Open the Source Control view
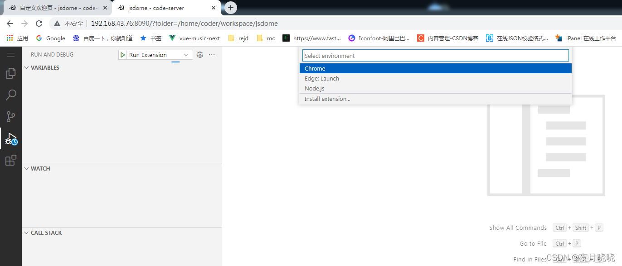 point(11,117)
